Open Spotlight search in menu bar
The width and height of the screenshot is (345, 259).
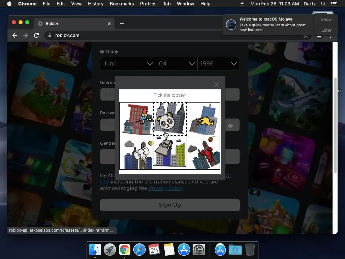coord(323,4)
